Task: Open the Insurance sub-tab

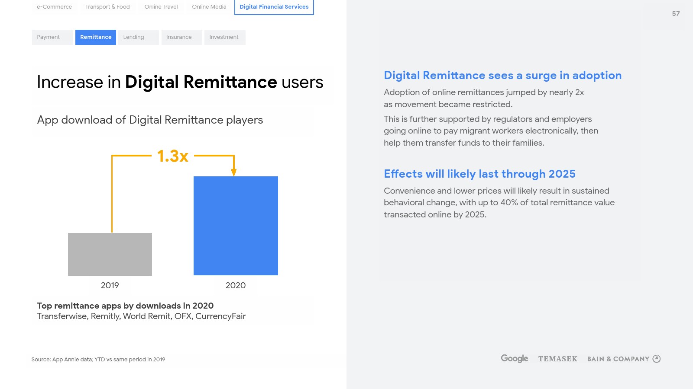Action: (x=179, y=37)
